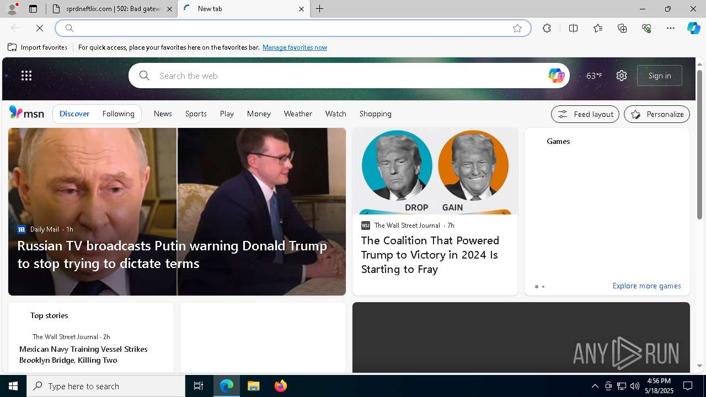The image size is (706, 397).
Task: Open the Feed layout options
Action: coord(585,114)
